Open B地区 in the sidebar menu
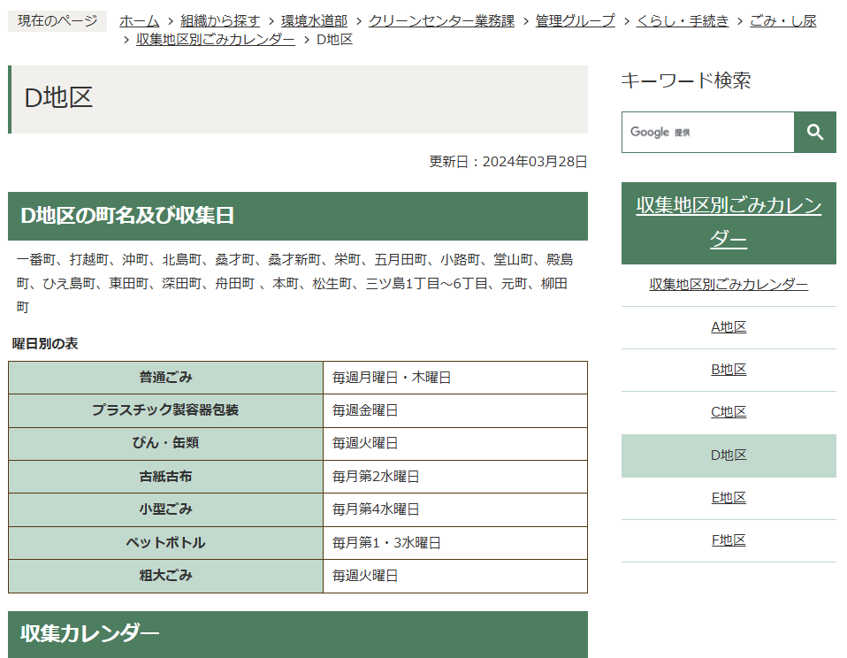The image size is (847, 658). (x=729, y=370)
